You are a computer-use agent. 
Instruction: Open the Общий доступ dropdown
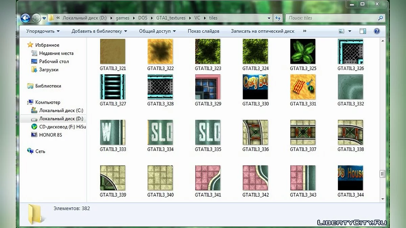pyautogui.click(x=157, y=31)
